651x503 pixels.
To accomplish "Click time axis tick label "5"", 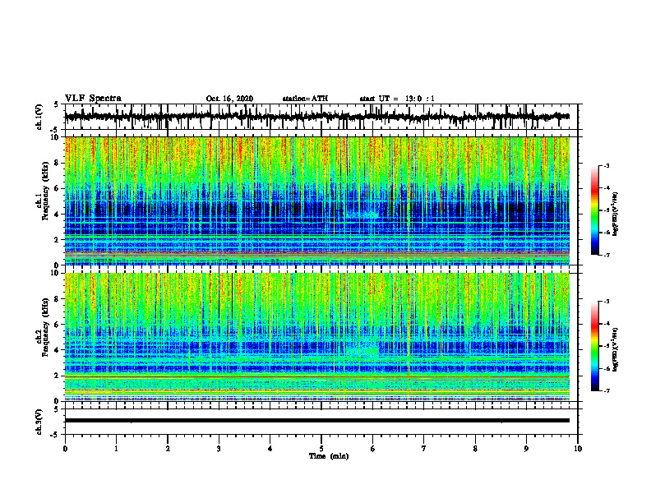I will (x=321, y=449).
